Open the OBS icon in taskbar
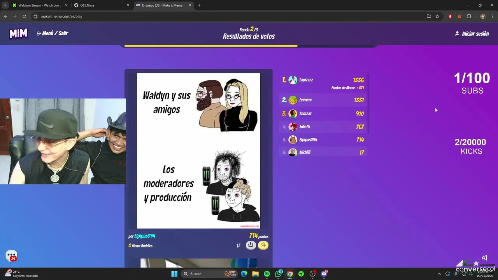 [312, 274]
